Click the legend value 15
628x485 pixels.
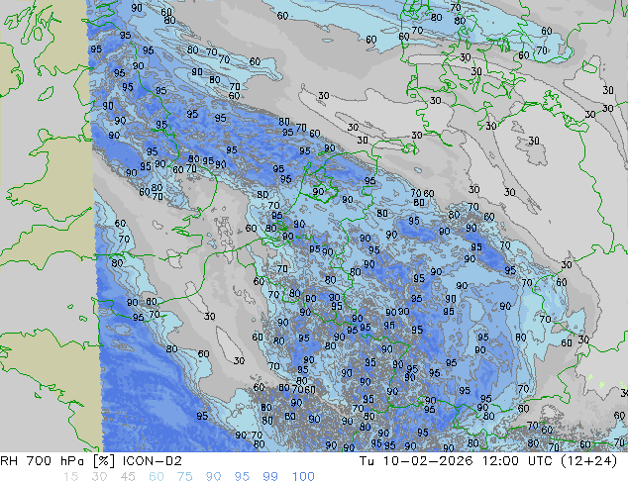click(x=70, y=477)
